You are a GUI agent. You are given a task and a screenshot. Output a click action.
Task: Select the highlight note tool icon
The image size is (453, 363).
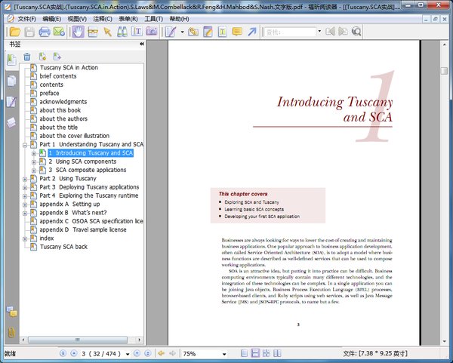(x=208, y=32)
